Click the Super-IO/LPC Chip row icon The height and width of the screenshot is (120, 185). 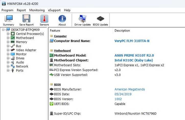52,113
